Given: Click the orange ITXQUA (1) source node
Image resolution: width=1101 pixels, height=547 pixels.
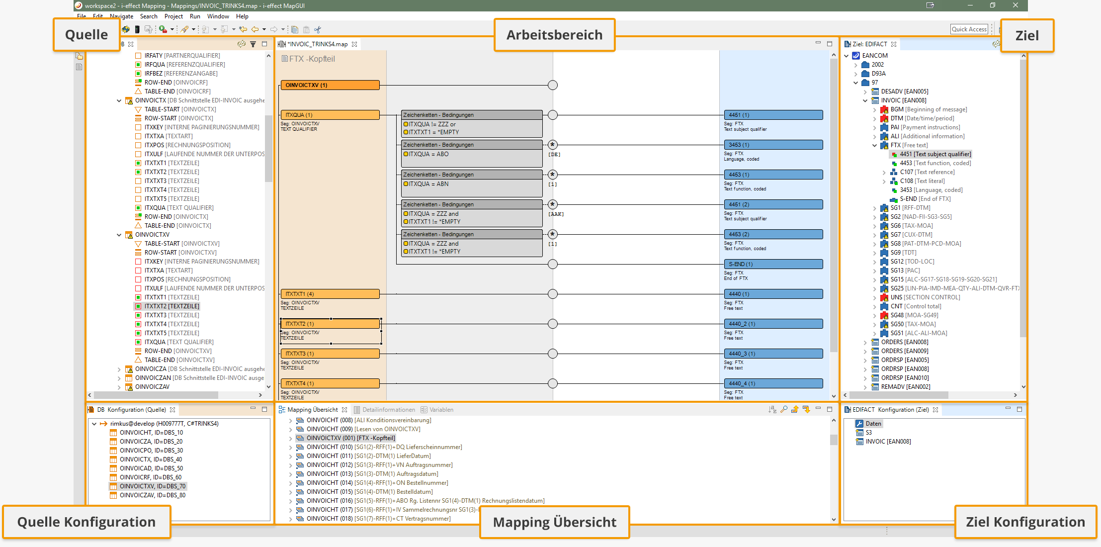Looking at the screenshot, I should (330, 115).
